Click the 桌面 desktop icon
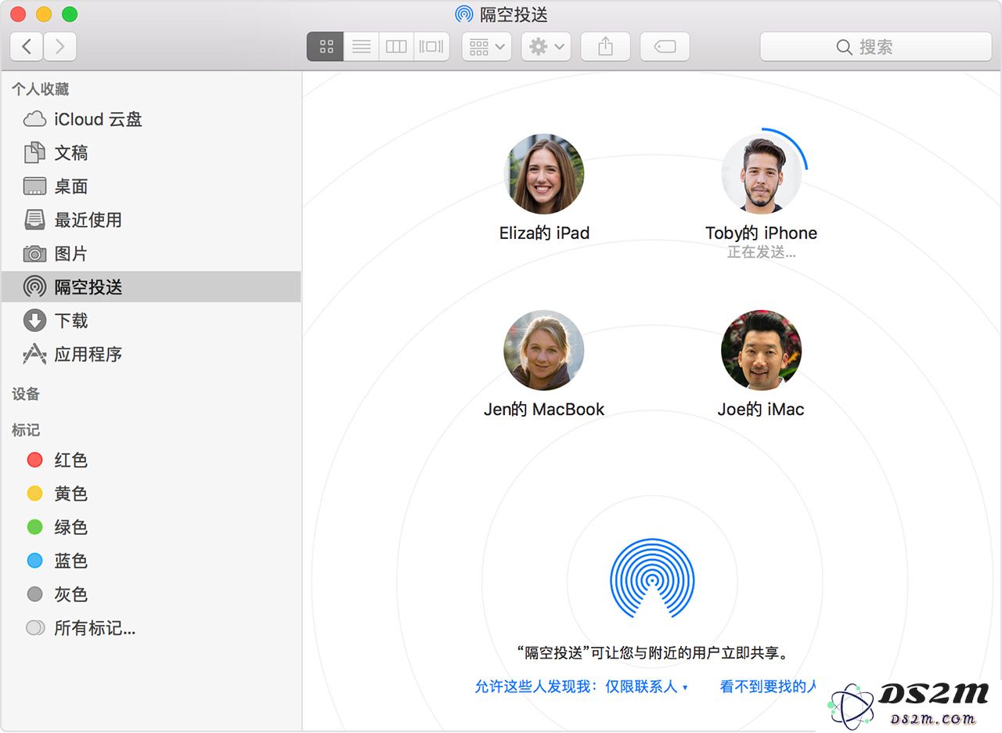This screenshot has width=1002, height=733. pos(34,186)
